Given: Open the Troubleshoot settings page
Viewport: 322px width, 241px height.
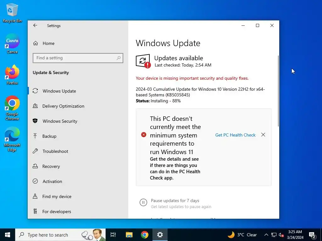Looking at the screenshot, I should [x=55, y=151].
